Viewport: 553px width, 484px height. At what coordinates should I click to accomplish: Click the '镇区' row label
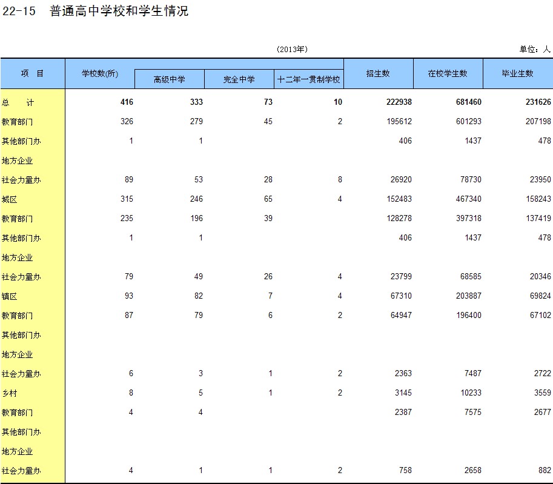(9, 297)
